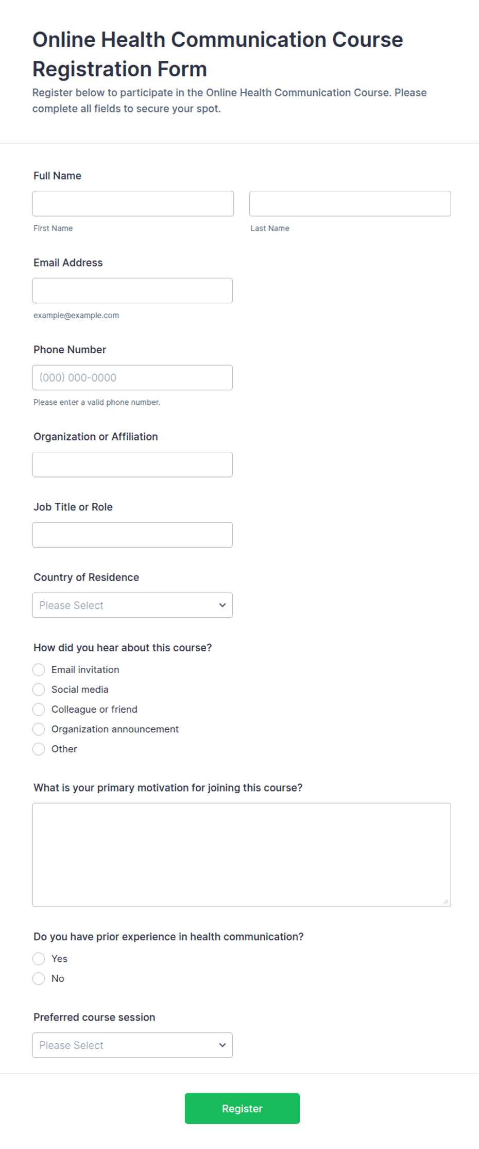Focus the Email Address text box
The width and height of the screenshot is (479, 1149).
point(132,290)
